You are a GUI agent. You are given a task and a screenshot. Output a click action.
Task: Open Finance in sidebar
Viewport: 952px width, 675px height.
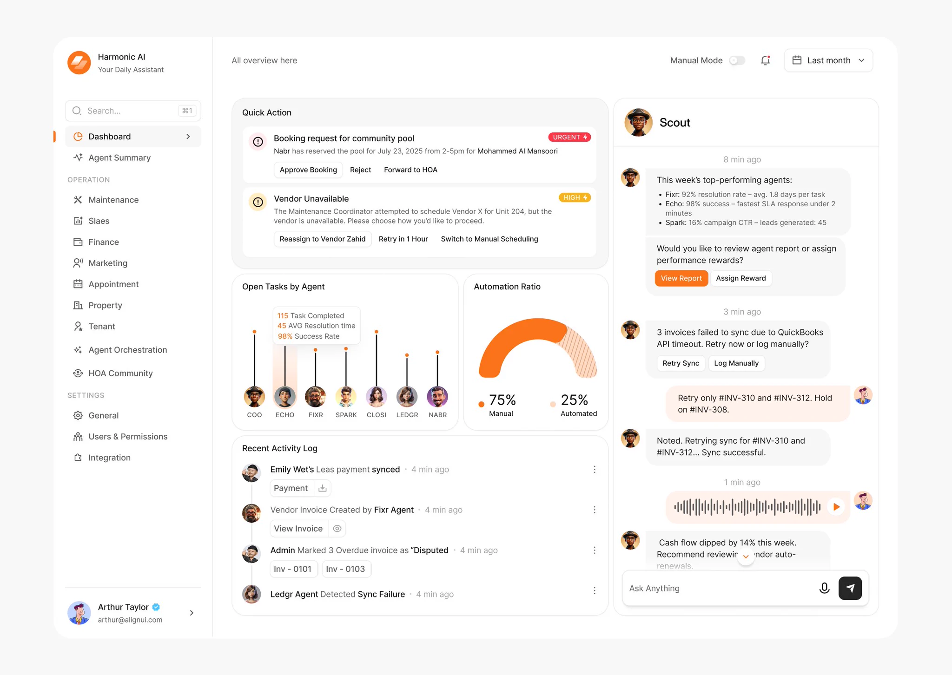click(x=104, y=242)
